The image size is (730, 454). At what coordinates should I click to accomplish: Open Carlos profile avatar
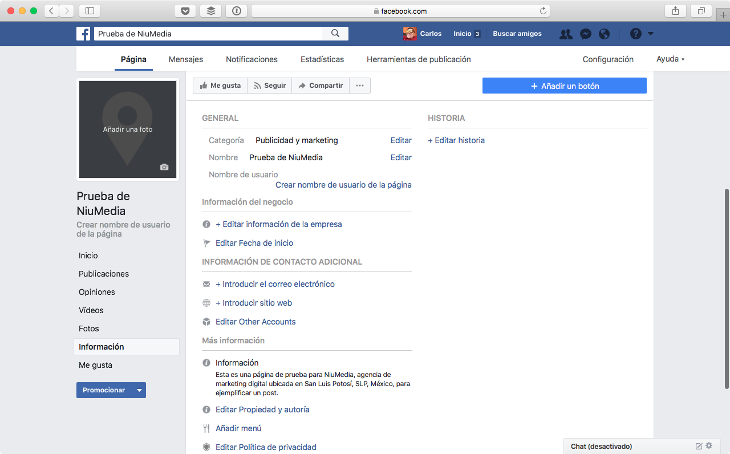point(409,34)
